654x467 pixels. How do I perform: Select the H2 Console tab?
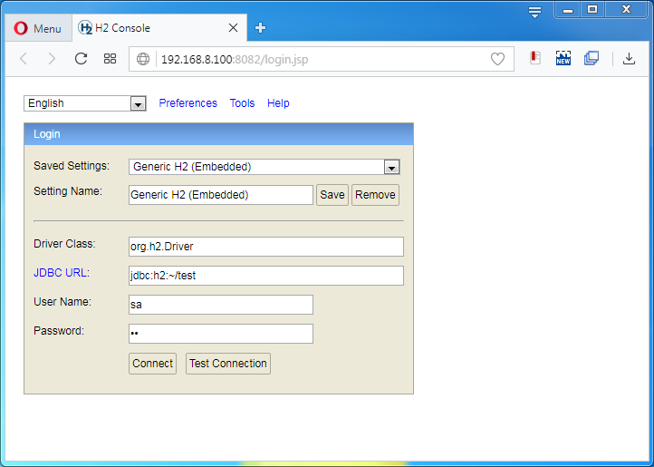[159, 27]
